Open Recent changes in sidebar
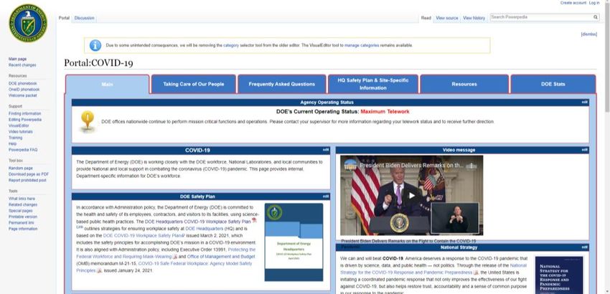The height and width of the screenshot is (294, 610). (22, 65)
